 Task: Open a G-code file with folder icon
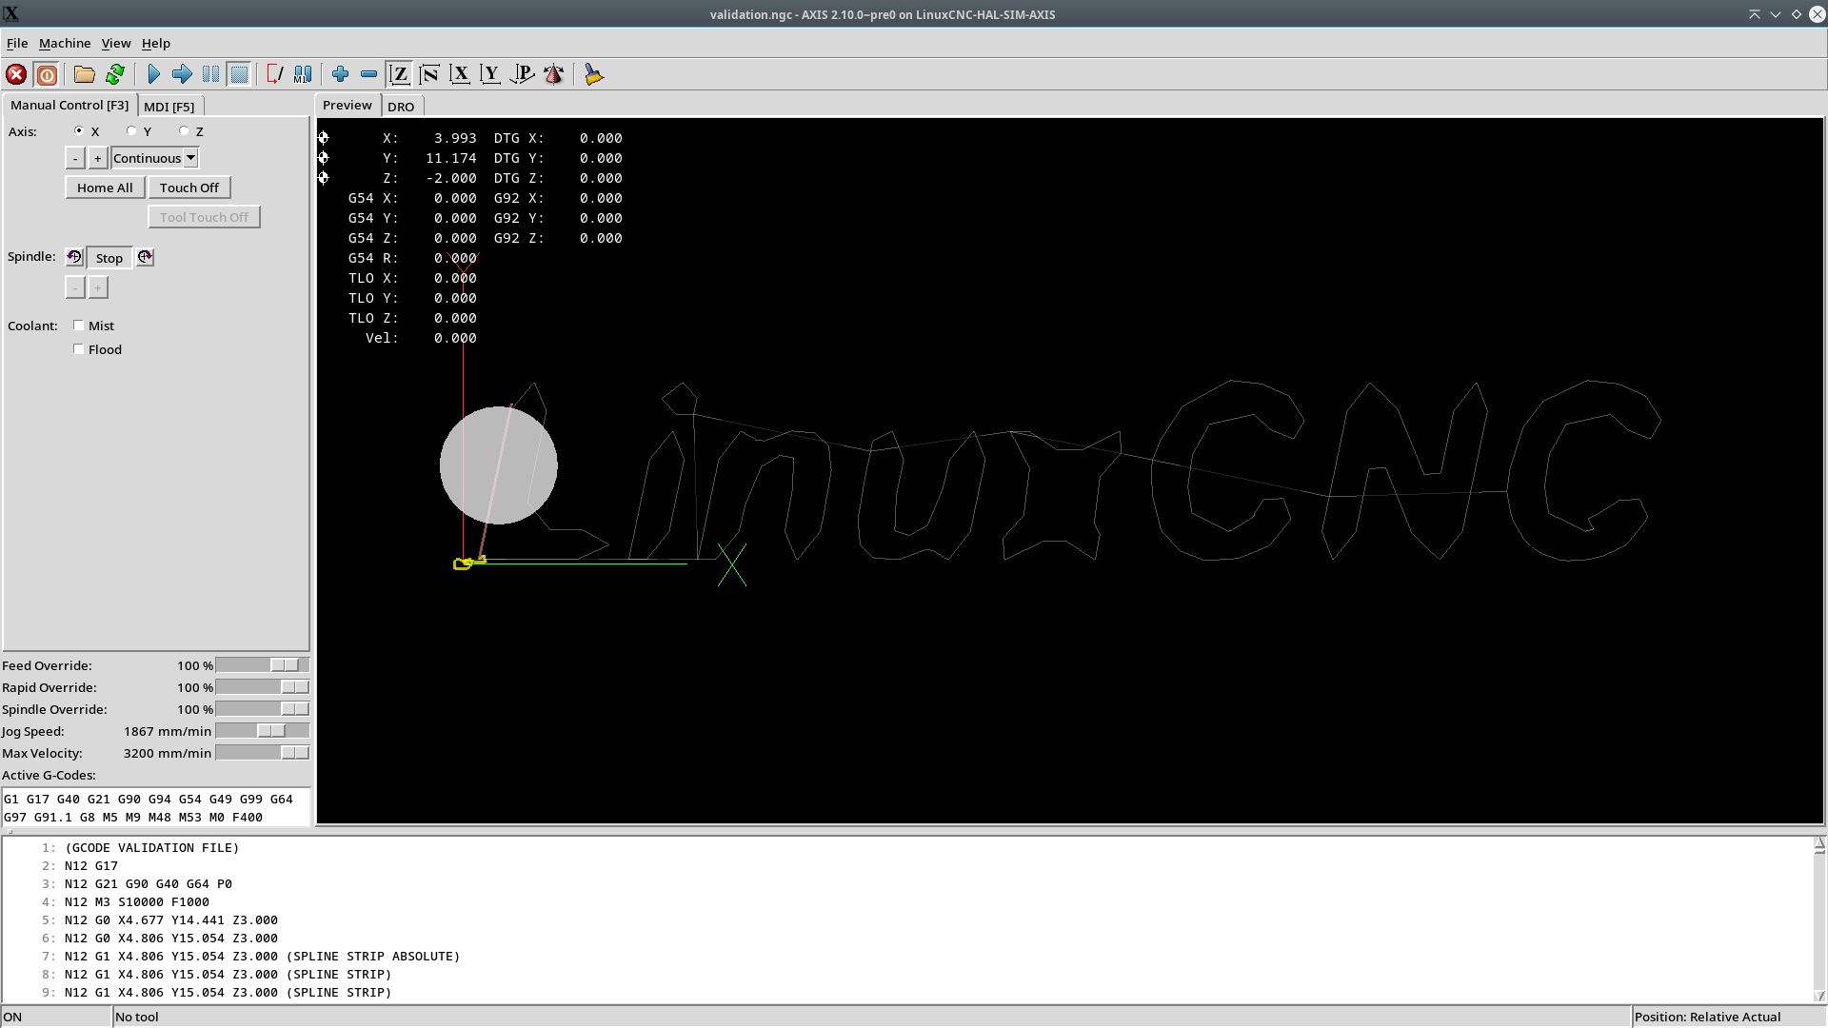coord(85,74)
